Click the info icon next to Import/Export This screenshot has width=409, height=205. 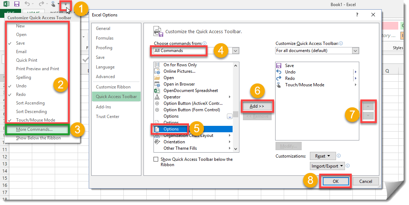348,165
